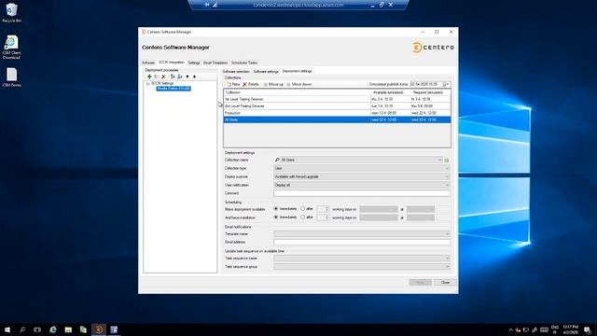Select the CSM Demo desktop file

click(x=11, y=77)
